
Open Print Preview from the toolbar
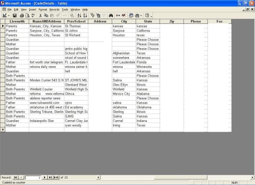[x=27, y=16]
